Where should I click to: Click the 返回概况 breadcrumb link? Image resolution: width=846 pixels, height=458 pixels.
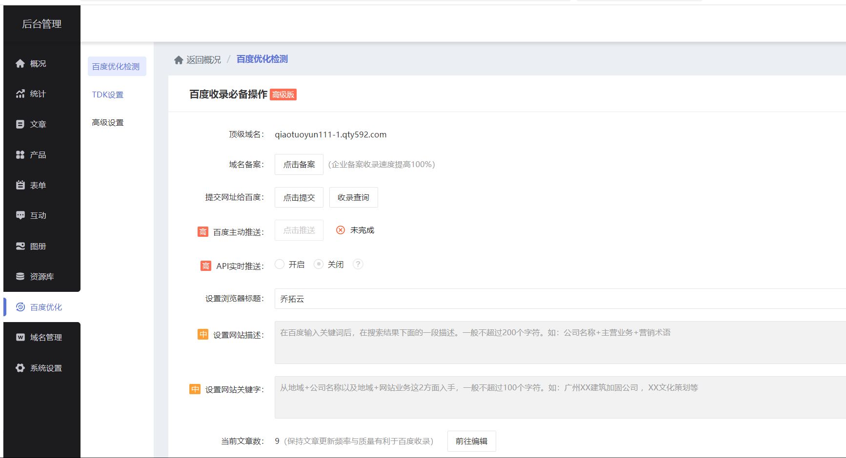point(203,59)
